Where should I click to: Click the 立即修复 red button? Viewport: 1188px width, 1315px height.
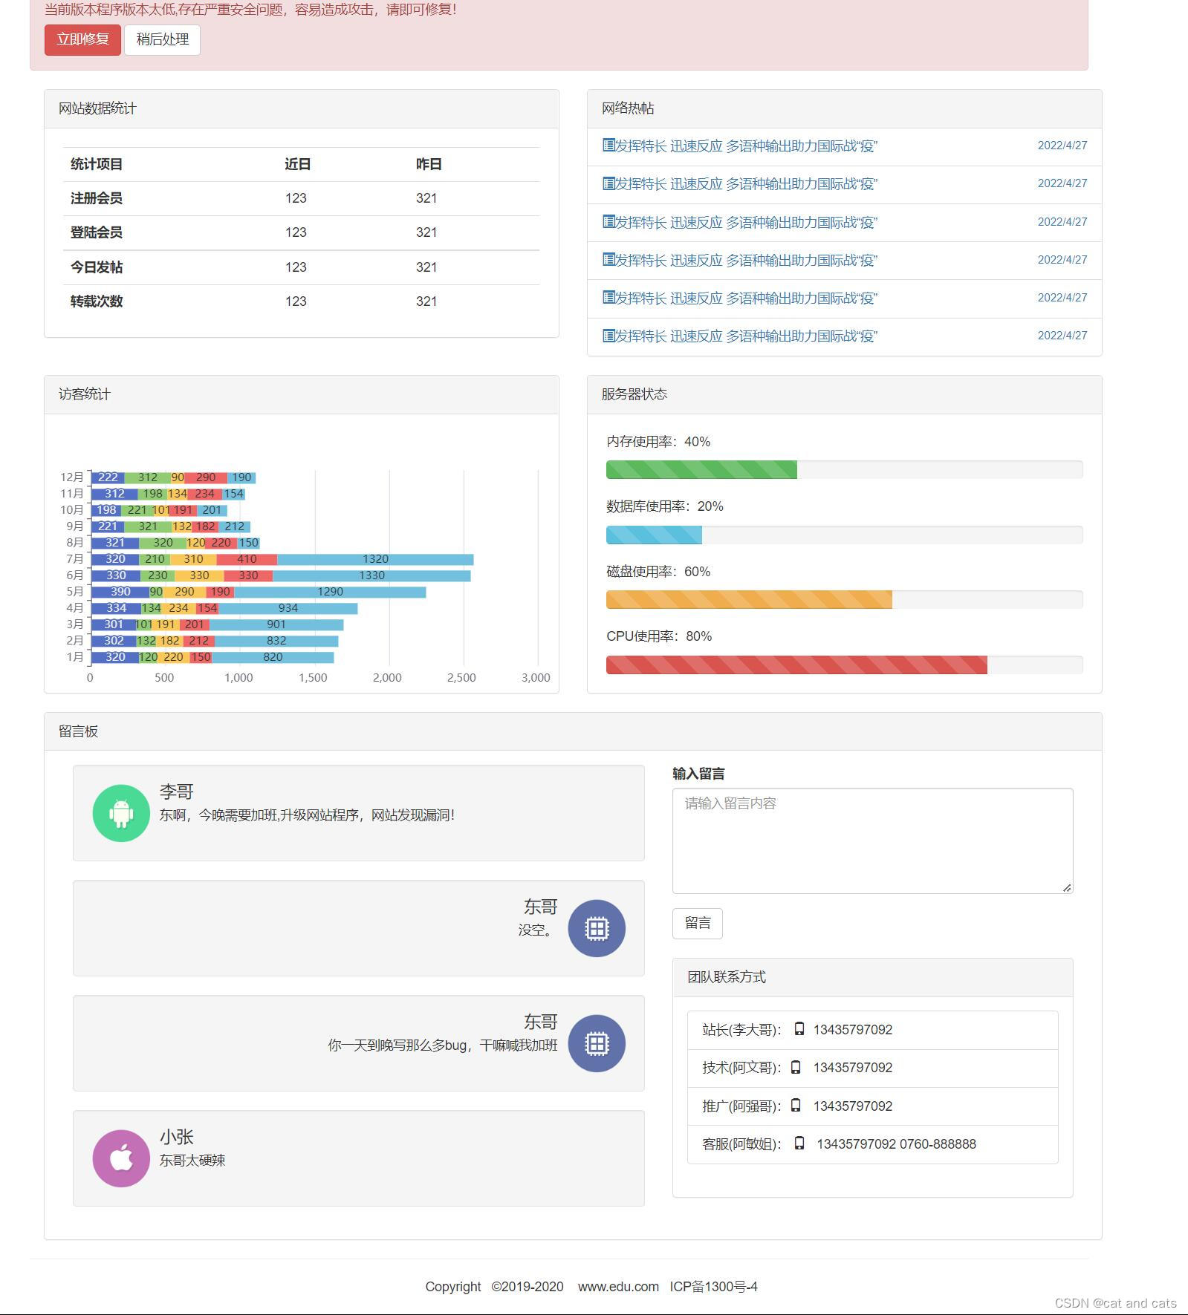[x=82, y=39]
